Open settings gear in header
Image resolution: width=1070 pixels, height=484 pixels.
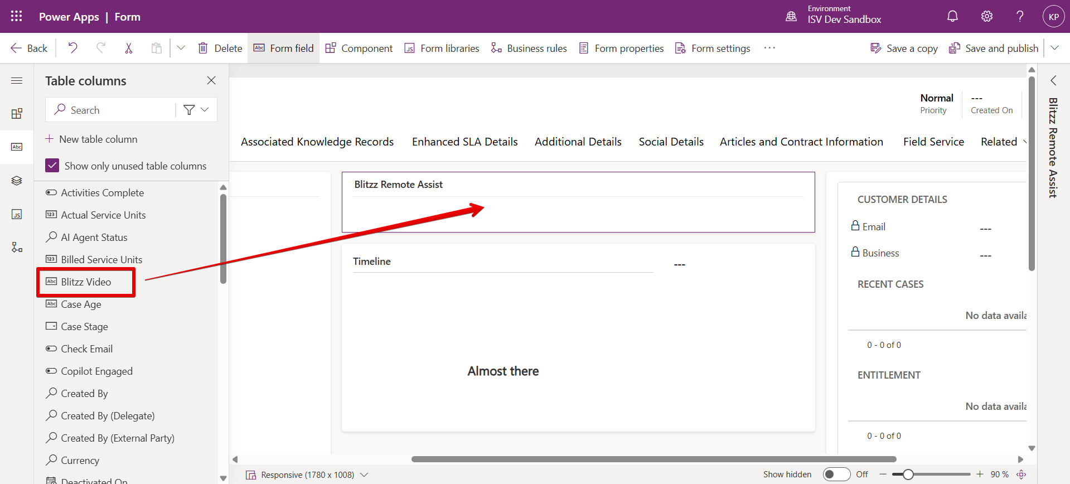(x=986, y=16)
